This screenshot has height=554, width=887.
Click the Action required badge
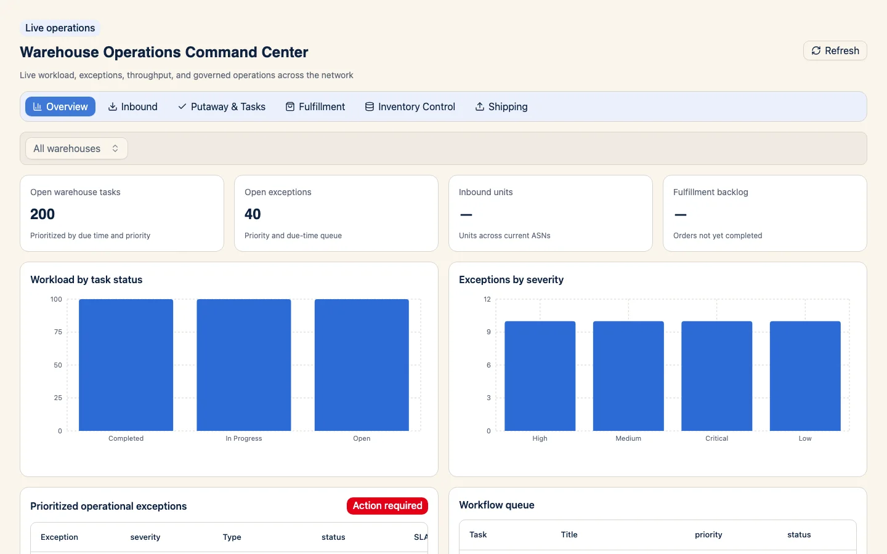pyautogui.click(x=387, y=505)
